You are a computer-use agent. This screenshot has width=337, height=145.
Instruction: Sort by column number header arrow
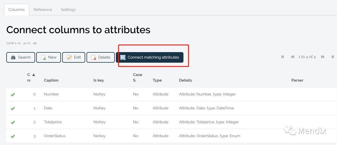pos(33,75)
